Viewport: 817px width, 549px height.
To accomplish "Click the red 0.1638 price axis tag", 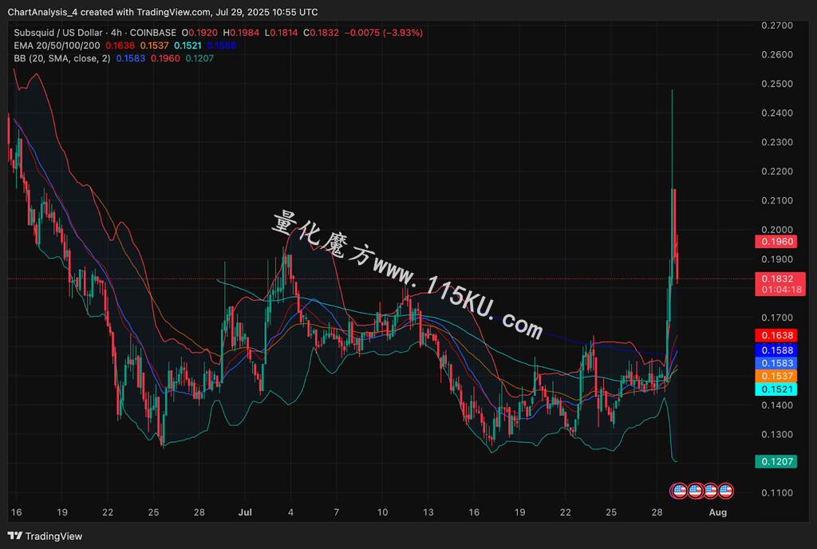I will (776, 335).
